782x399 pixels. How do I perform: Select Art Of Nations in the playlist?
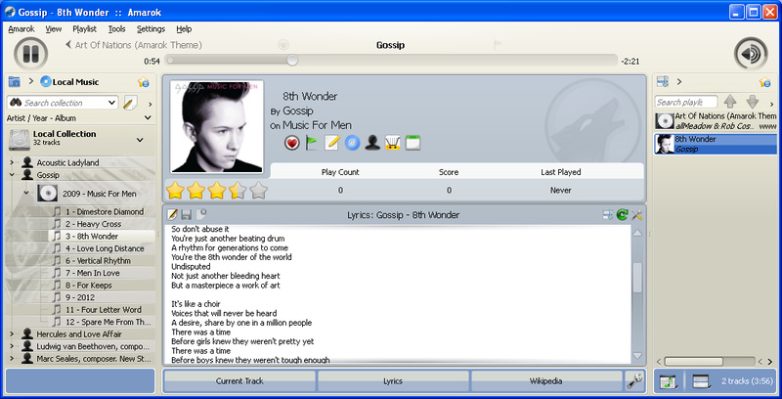click(x=716, y=121)
